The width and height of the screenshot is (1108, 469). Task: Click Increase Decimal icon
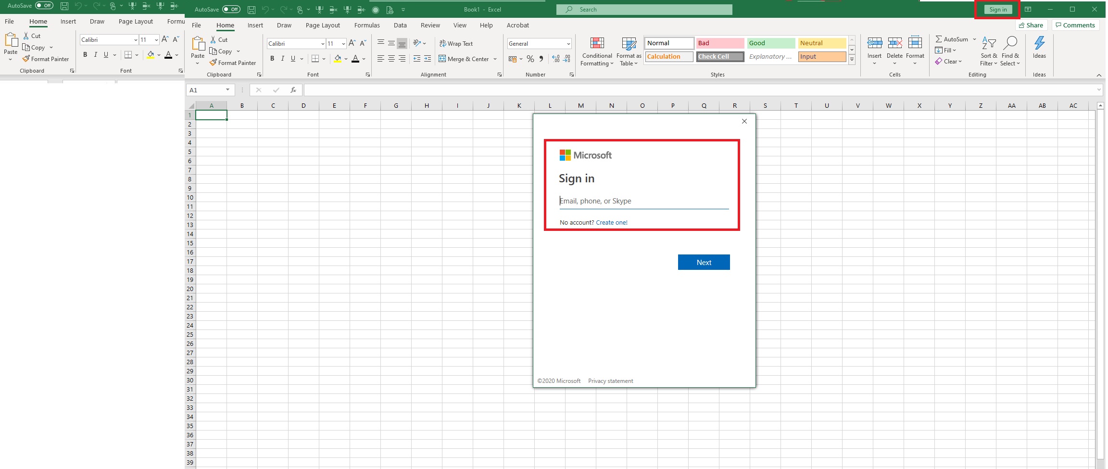(556, 59)
